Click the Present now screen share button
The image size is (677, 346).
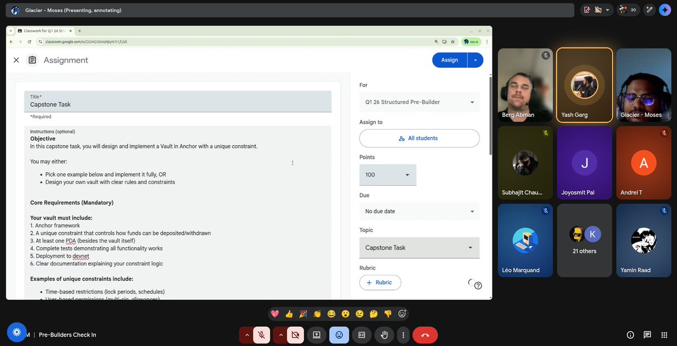point(316,335)
